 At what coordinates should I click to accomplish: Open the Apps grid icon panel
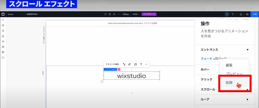point(3,47)
